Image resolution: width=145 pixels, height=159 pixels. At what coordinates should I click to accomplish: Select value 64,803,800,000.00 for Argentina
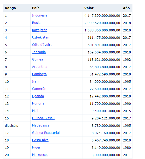105,67
